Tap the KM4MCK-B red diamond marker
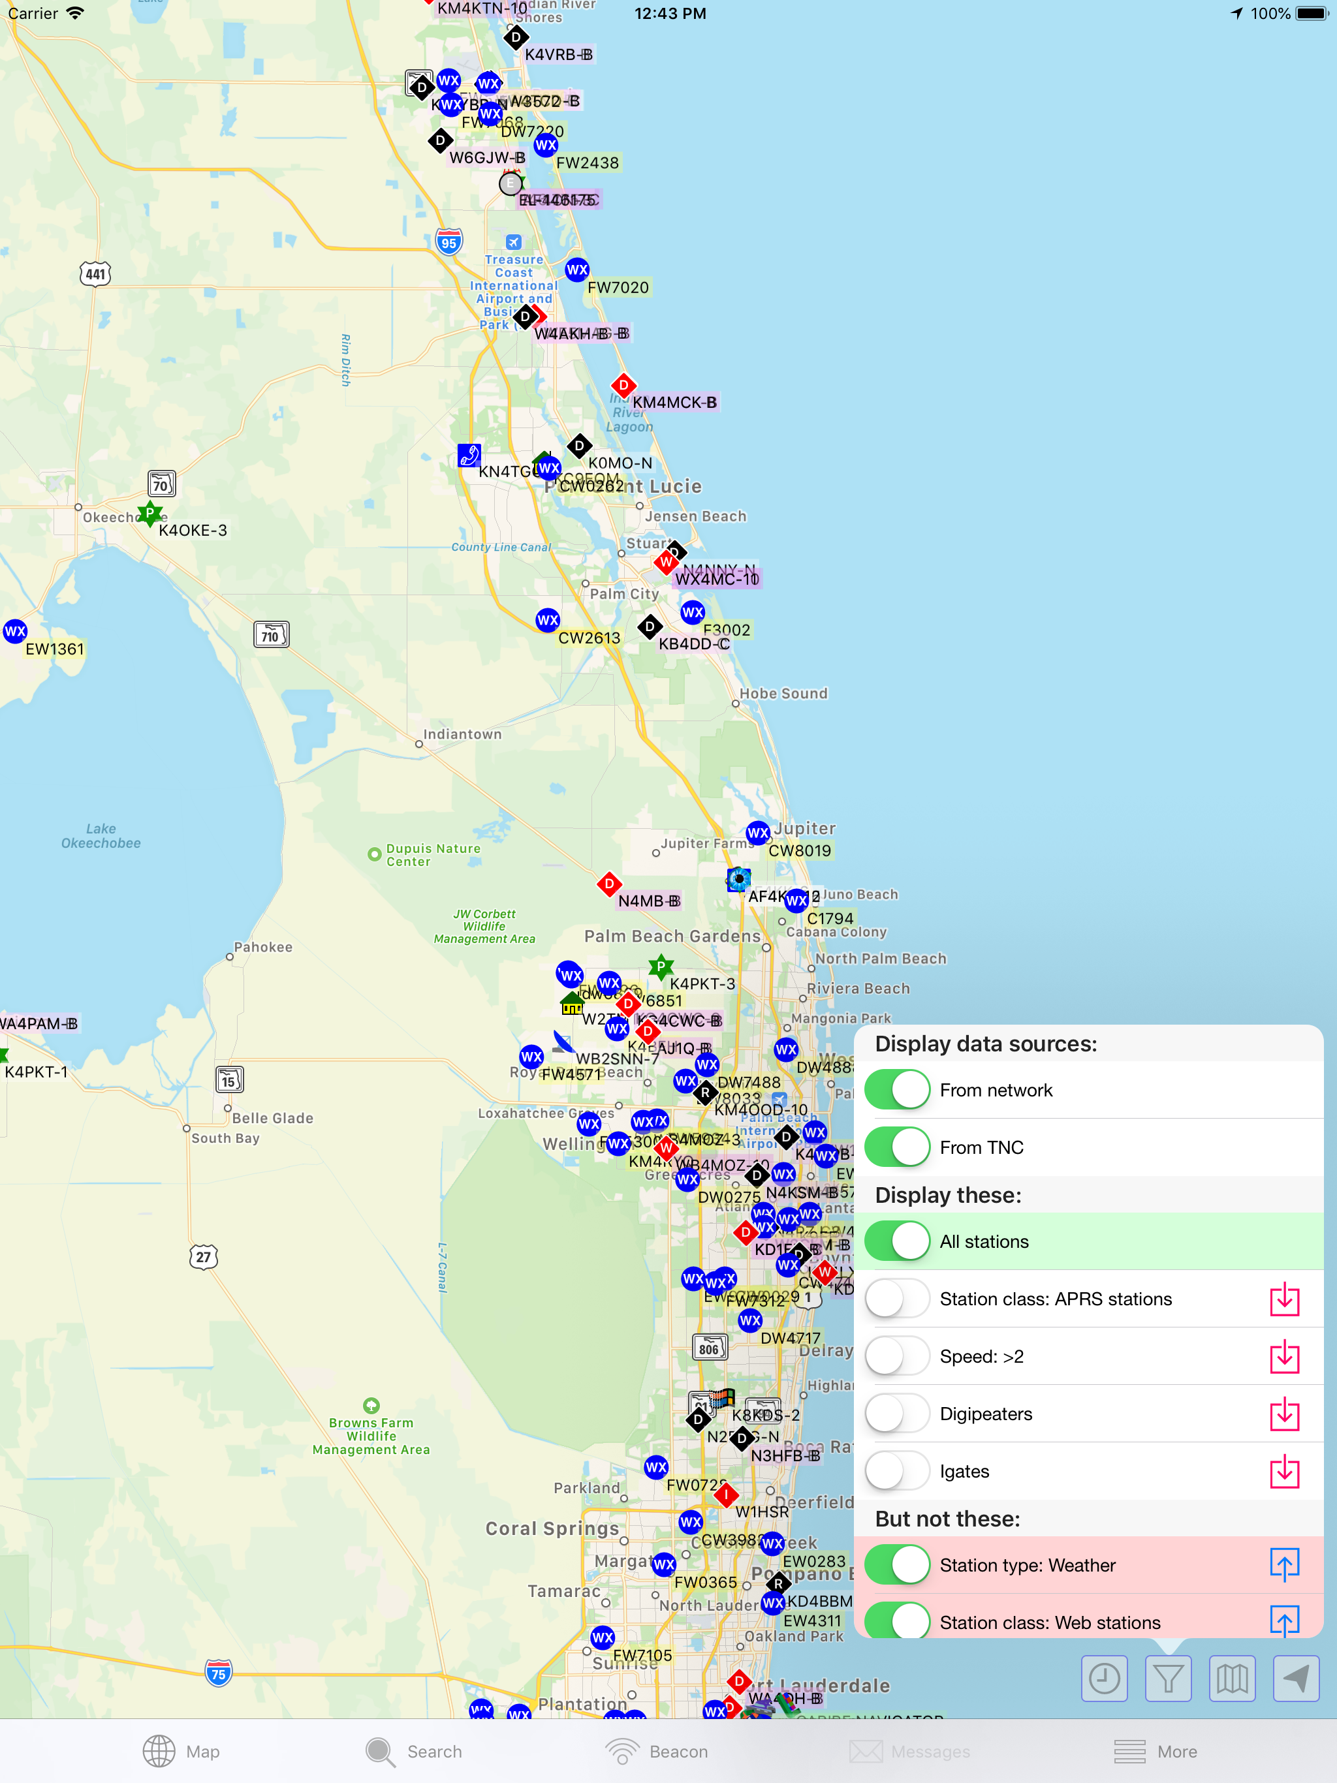 point(623,386)
